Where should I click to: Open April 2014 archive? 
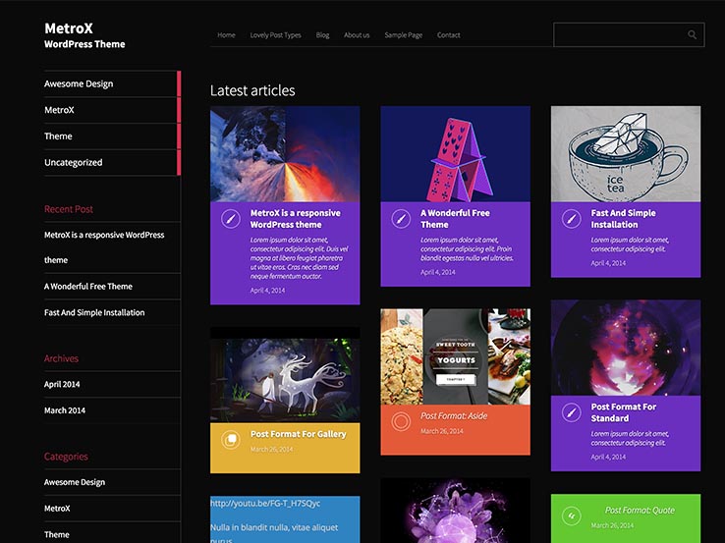click(62, 384)
